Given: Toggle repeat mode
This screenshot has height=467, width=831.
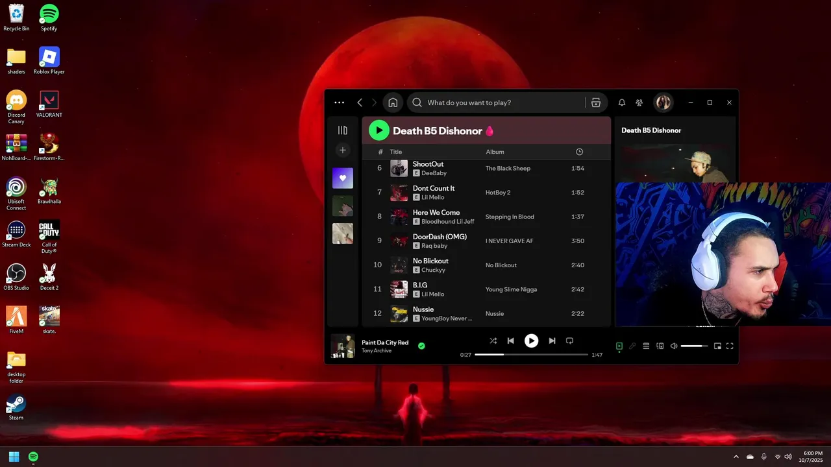Looking at the screenshot, I should [x=569, y=341].
